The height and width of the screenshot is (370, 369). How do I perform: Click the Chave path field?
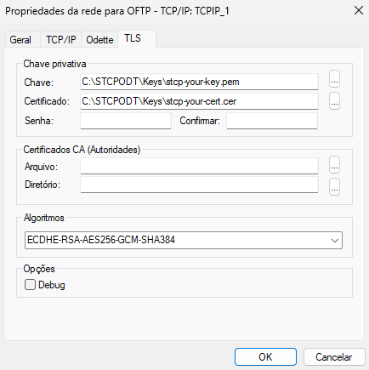click(x=199, y=82)
